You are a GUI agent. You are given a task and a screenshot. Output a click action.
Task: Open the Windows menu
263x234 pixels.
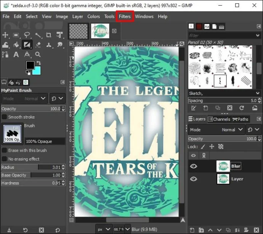pyautogui.click(x=144, y=16)
